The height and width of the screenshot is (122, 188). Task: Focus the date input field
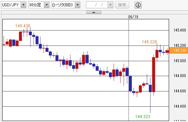click(x=97, y=5)
